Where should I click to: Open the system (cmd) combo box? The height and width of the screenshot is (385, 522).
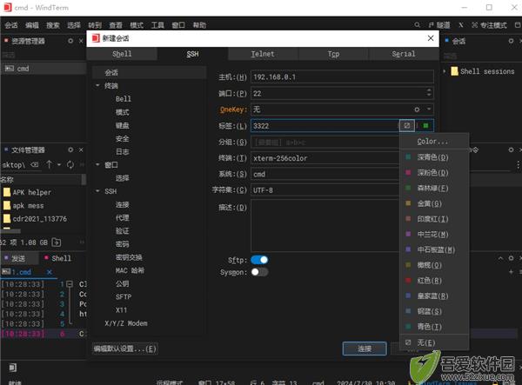(325, 174)
